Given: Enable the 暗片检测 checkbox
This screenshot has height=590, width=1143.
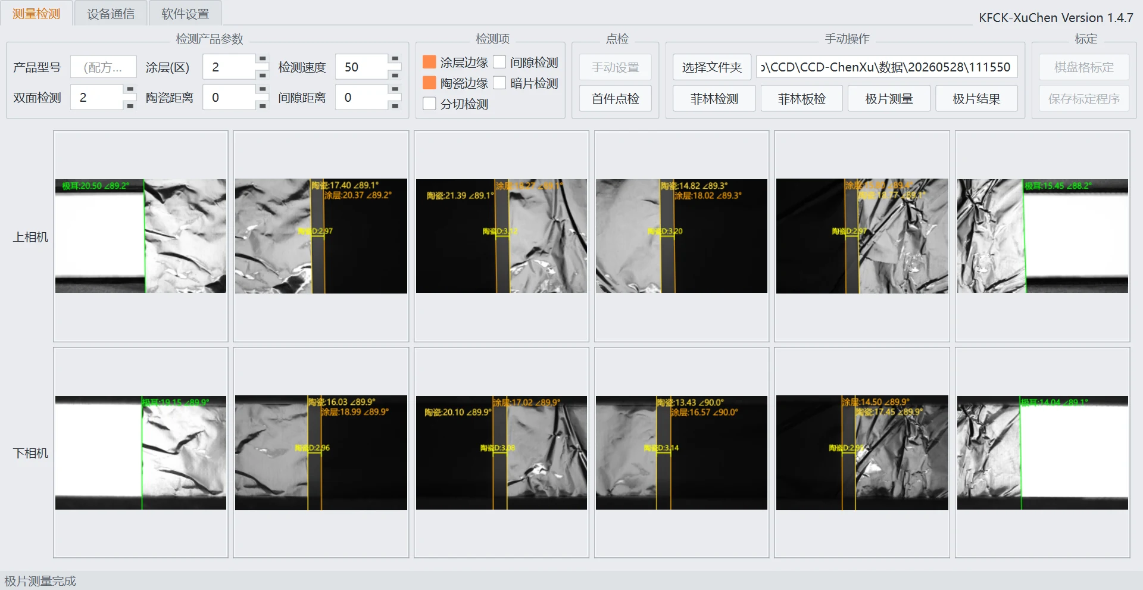Looking at the screenshot, I should point(499,83).
